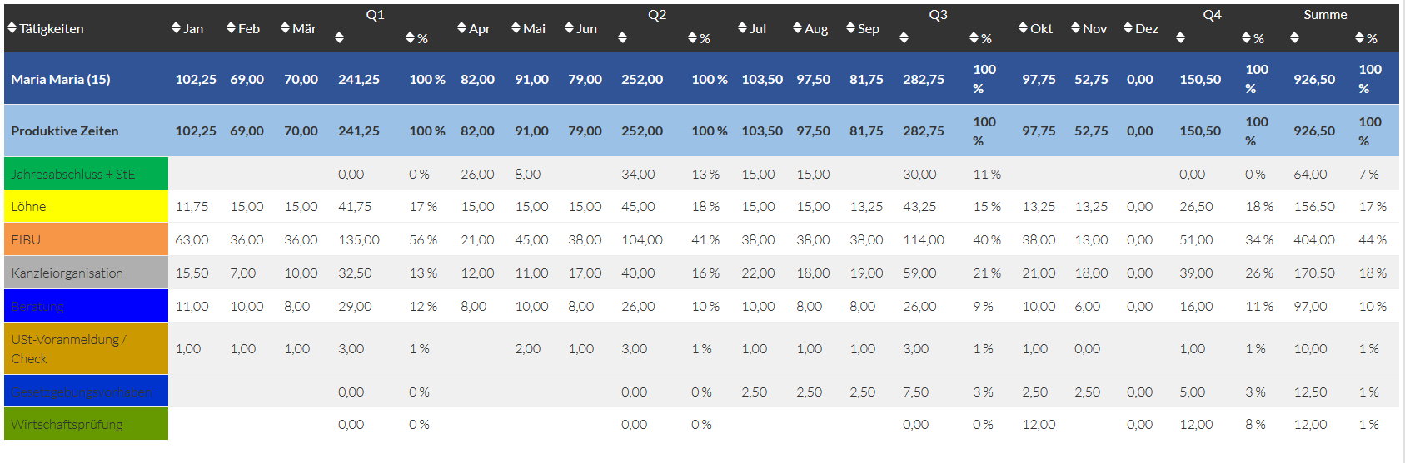The width and height of the screenshot is (1405, 463).
Task: Sort by the Okt column
Action: click(1035, 28)
